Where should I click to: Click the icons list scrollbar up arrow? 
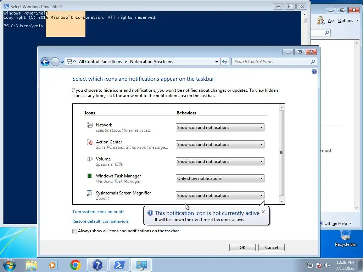[x=282, y=107]
